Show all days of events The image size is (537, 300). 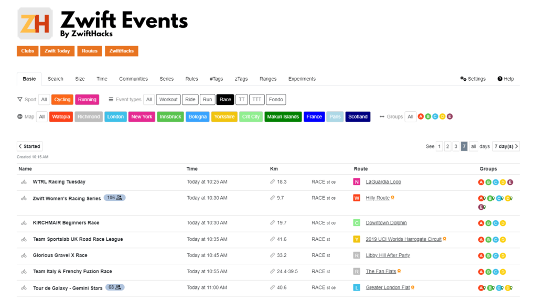click(x=474, y=146)
